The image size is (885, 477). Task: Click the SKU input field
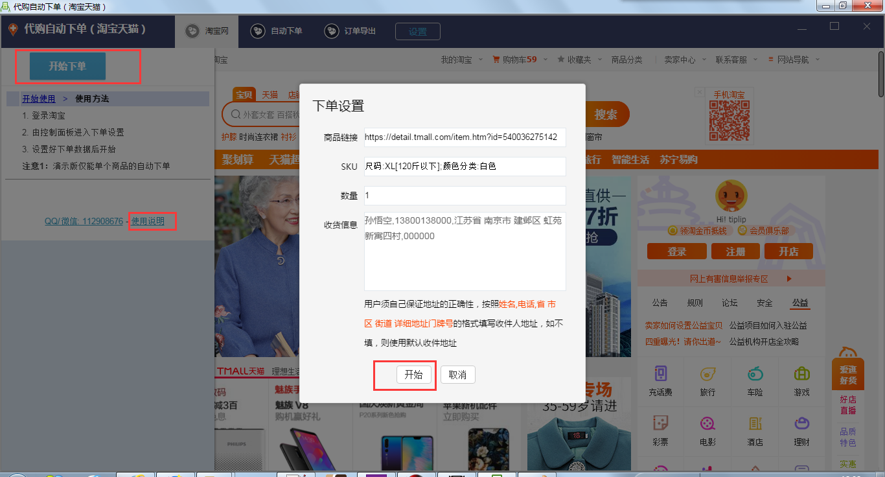click(x=465, y=167)
